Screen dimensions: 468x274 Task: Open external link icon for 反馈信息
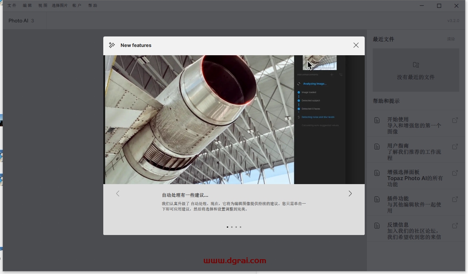click(455, 226)
